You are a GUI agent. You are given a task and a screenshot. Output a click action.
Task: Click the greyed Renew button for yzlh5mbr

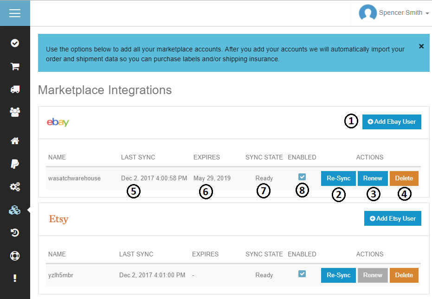[373, 275]
